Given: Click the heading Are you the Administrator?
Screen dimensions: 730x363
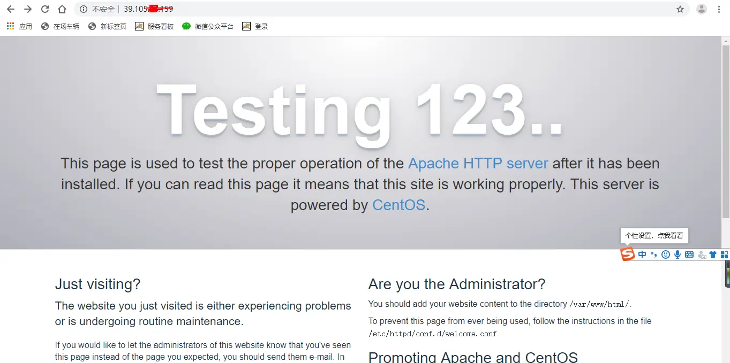Looking at the screenshot, I should tap(457, 284).
